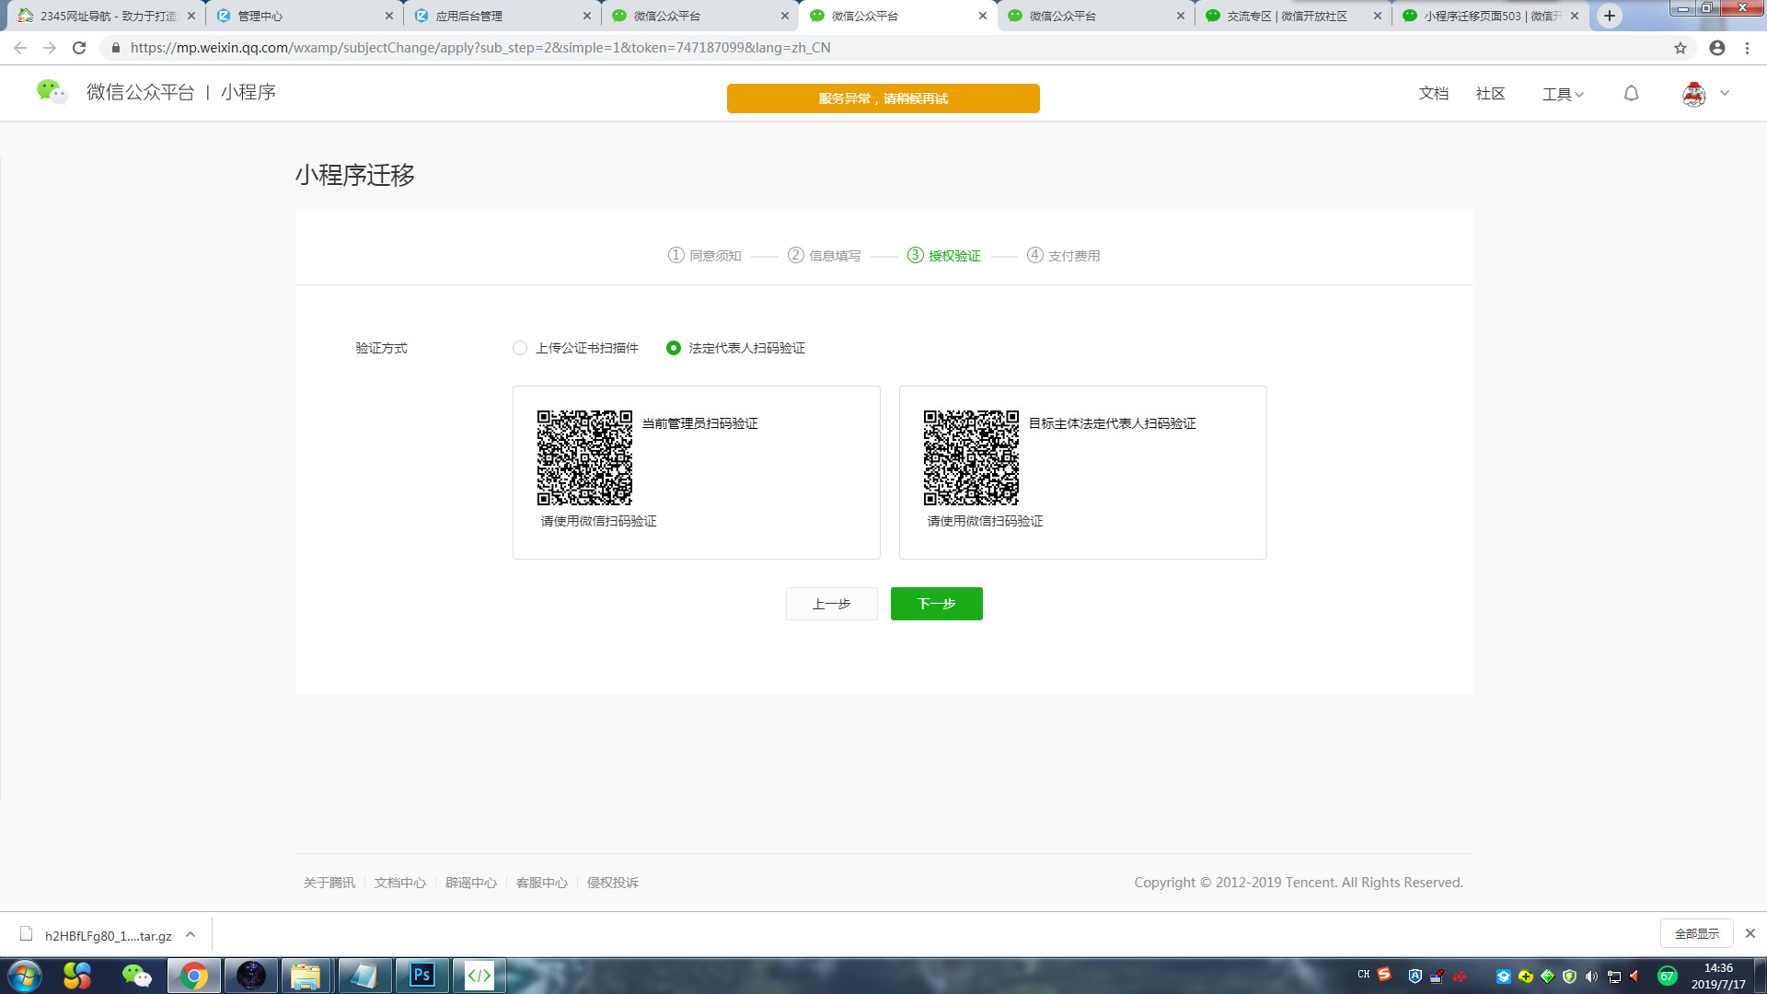The width and height of the screenshot is (1767, 994).
Task: Go back in browser history
Action: pyautogui.click(x=20, y=48)
